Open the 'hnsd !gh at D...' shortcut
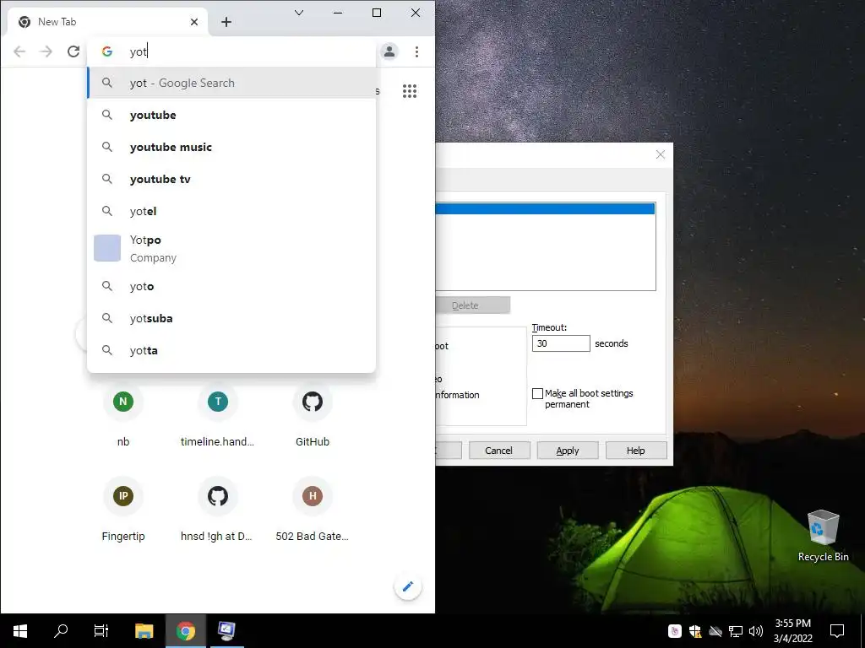 pos(218,509)
